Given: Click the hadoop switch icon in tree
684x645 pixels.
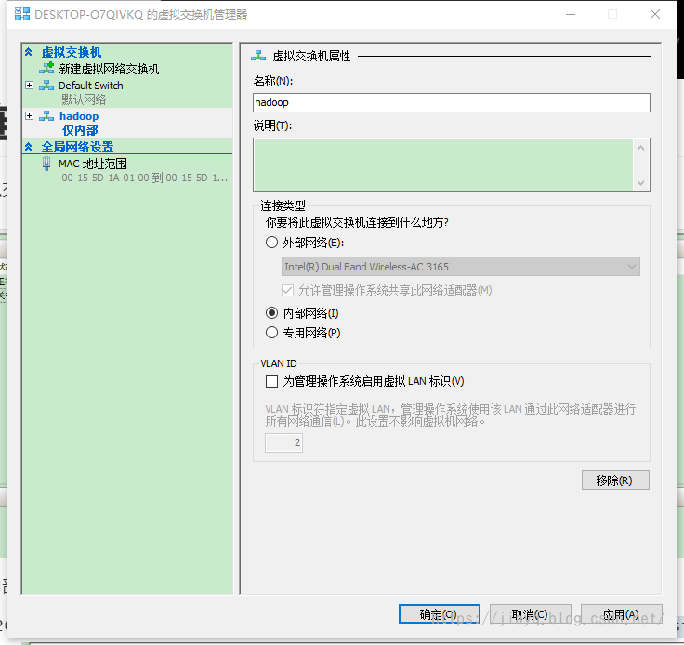Looking at the screenshot, I should [x=46, y=116].
